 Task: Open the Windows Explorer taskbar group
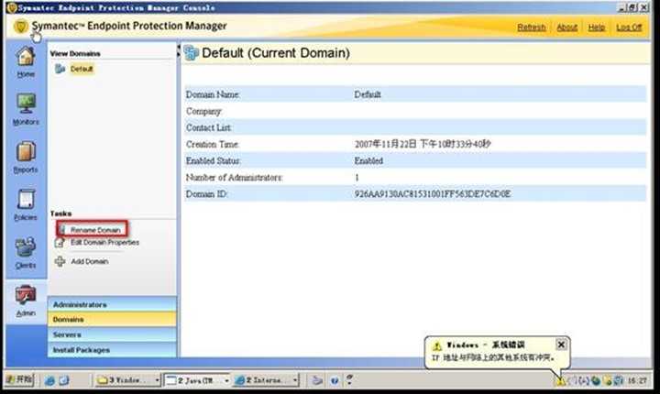point(128,380)
